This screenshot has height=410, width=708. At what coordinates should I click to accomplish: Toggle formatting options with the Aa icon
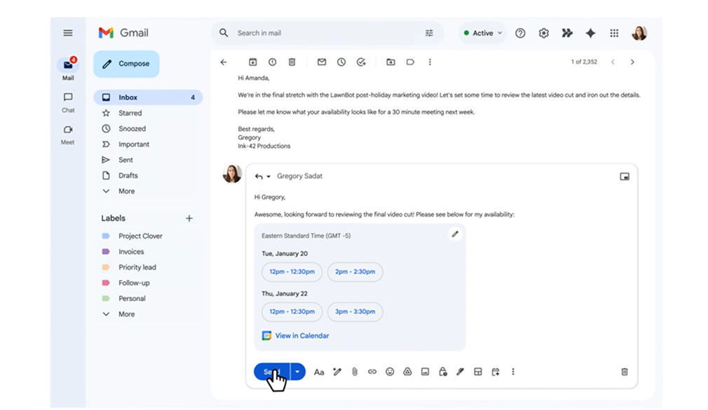[319, 372]
